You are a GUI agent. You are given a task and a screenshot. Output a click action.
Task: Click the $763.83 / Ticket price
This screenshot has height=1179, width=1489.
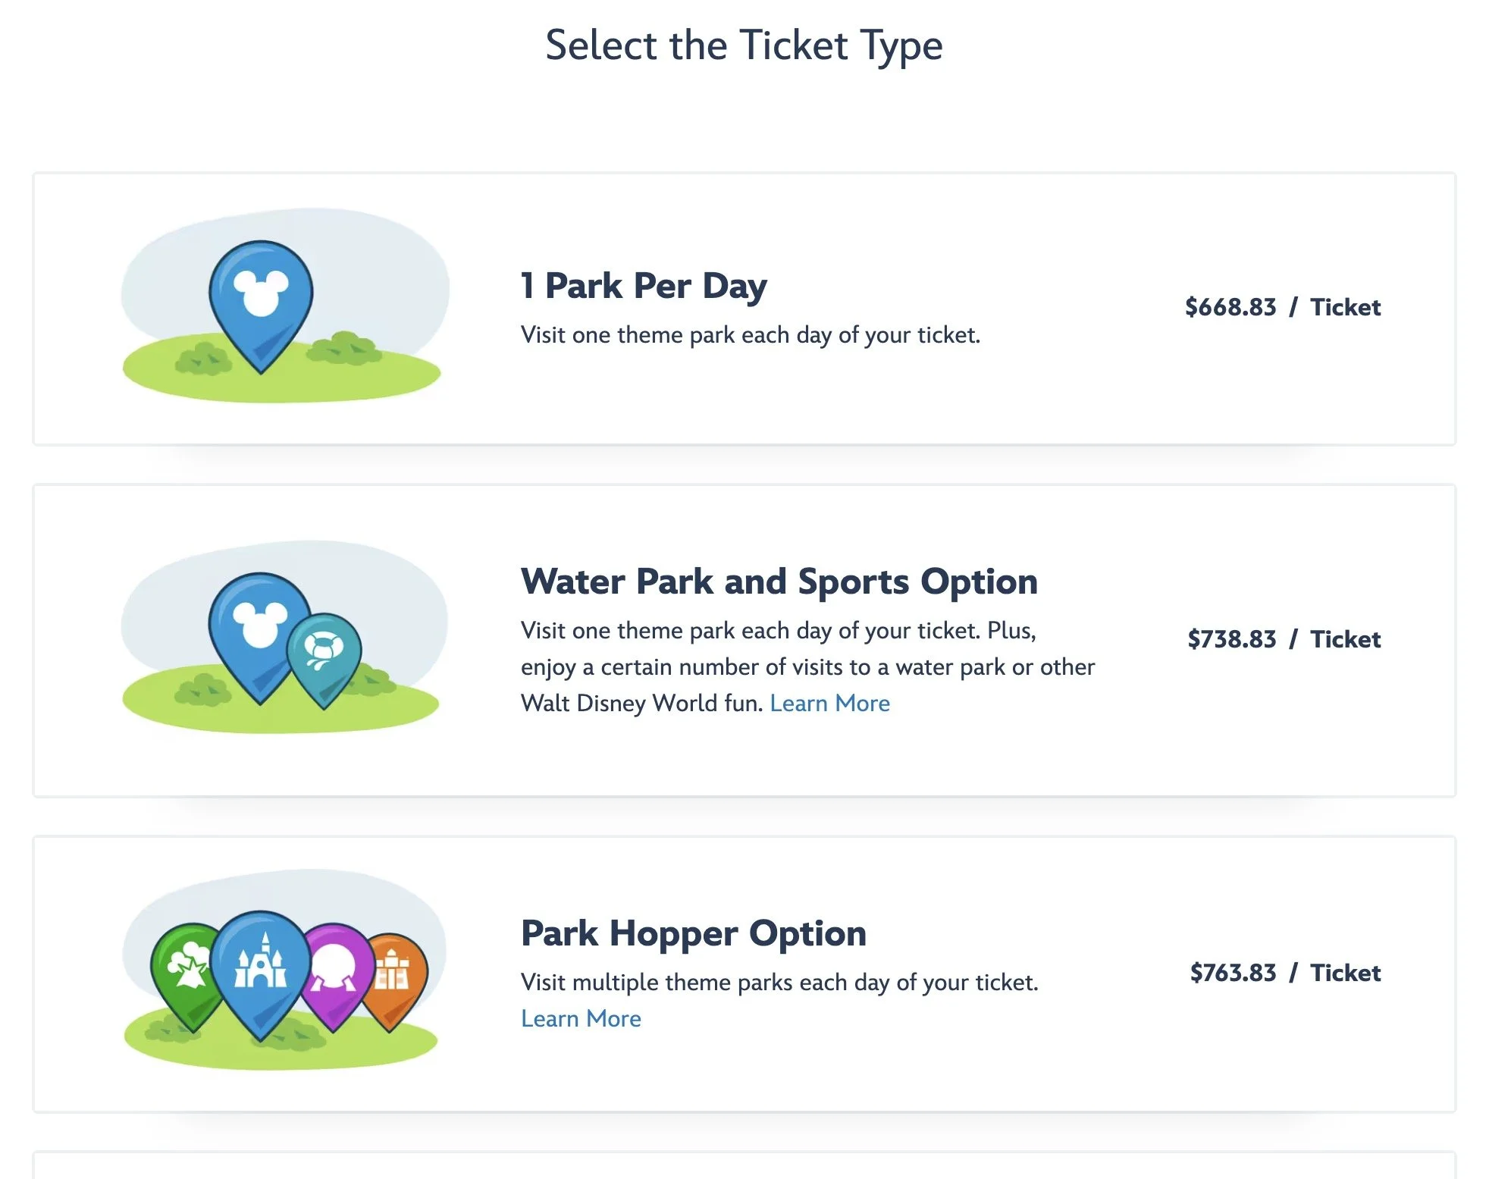pos(1285,973)
